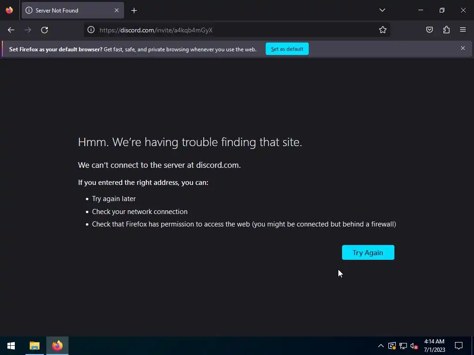Click the Firefox taskbar icon
This screenshot has width=474, height=355.
pyautogui.click(x=57, y=346)
